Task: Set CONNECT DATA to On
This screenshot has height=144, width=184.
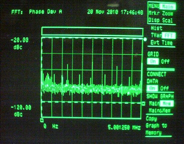Action: (152, 88)
